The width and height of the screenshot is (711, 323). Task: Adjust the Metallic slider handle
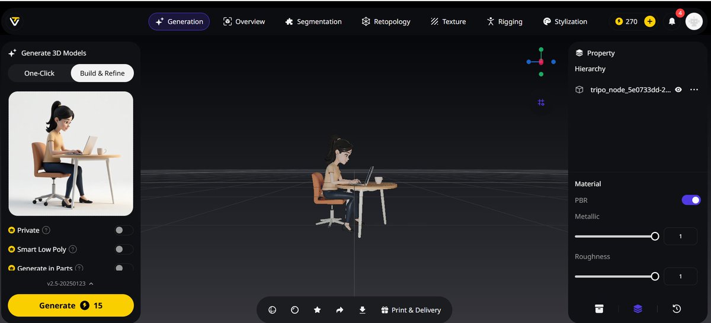click(x=655, y=236)
